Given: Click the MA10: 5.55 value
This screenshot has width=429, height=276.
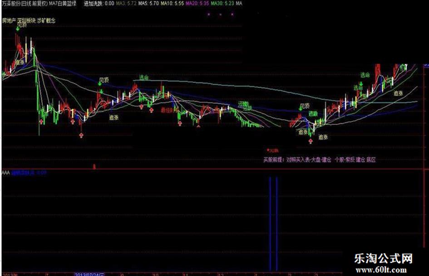Looking at the screenshot, I should click(172, 3).
